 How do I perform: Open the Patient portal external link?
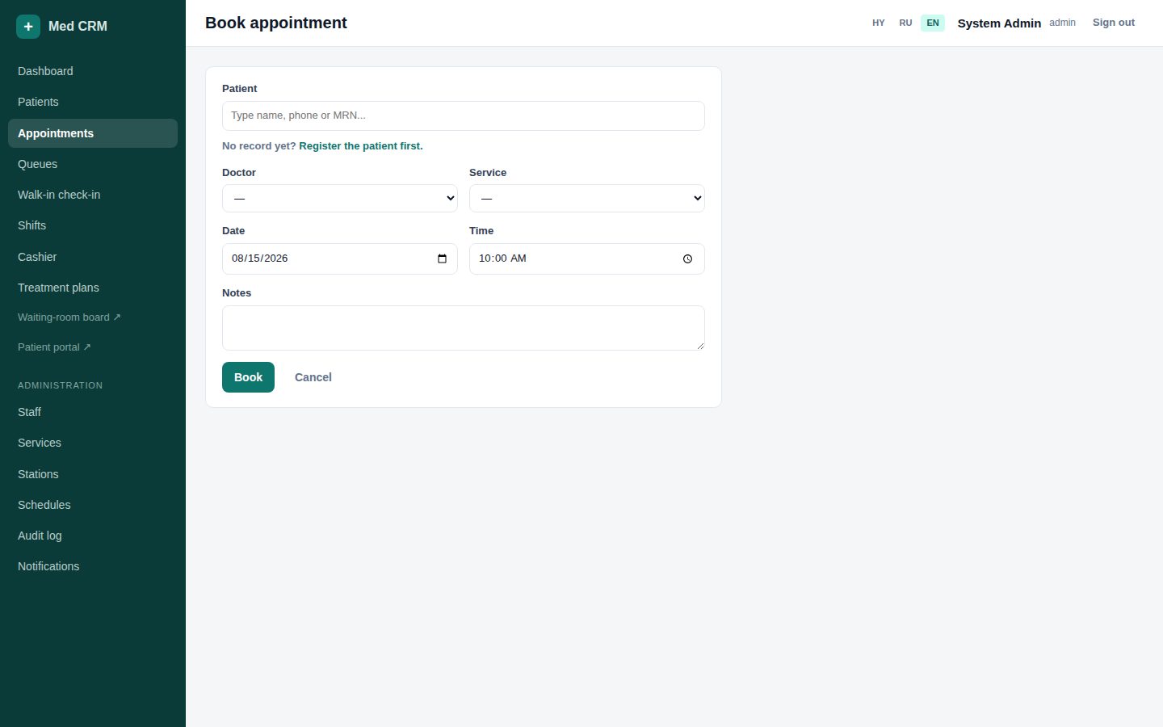93,347
